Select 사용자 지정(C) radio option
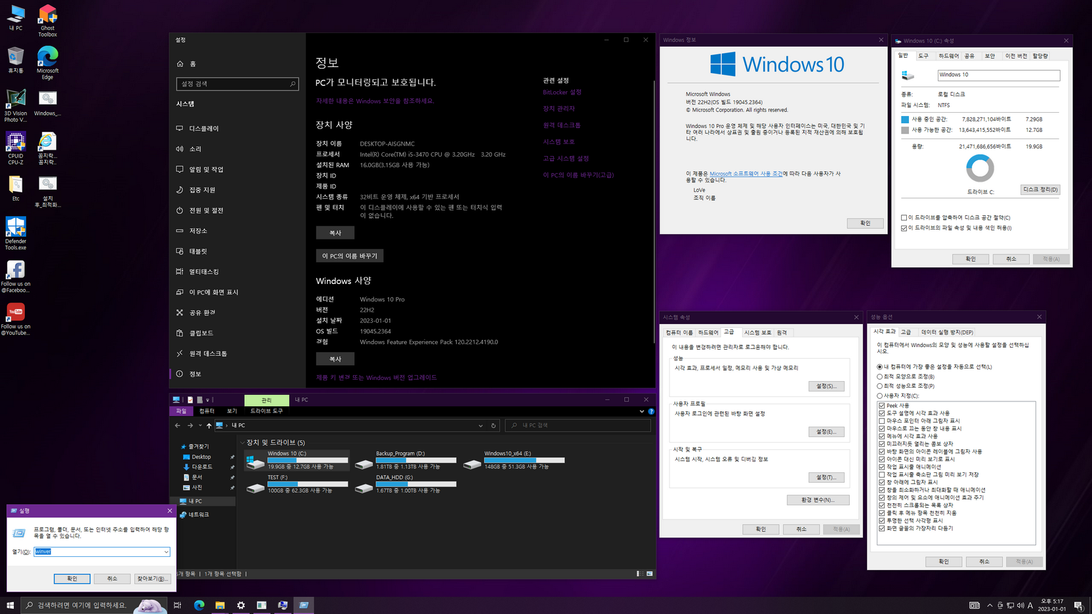This screenshot has width=1092, height=614. click(x=880, y=396)
